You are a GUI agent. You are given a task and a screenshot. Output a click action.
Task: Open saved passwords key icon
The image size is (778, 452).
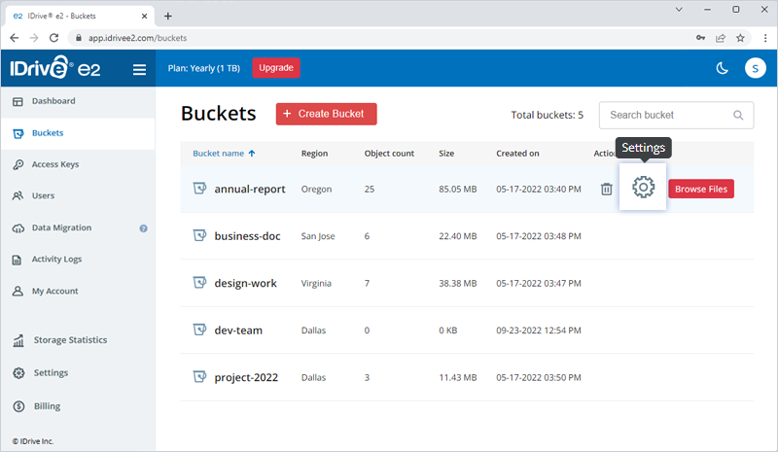pos(700,38)
